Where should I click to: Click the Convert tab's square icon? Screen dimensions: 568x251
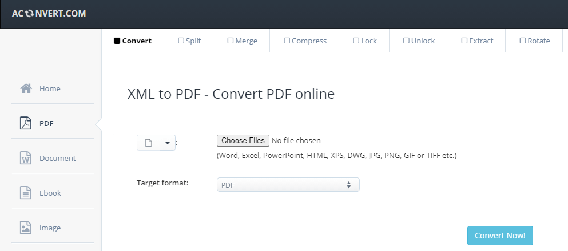click(x=117, y=41)
